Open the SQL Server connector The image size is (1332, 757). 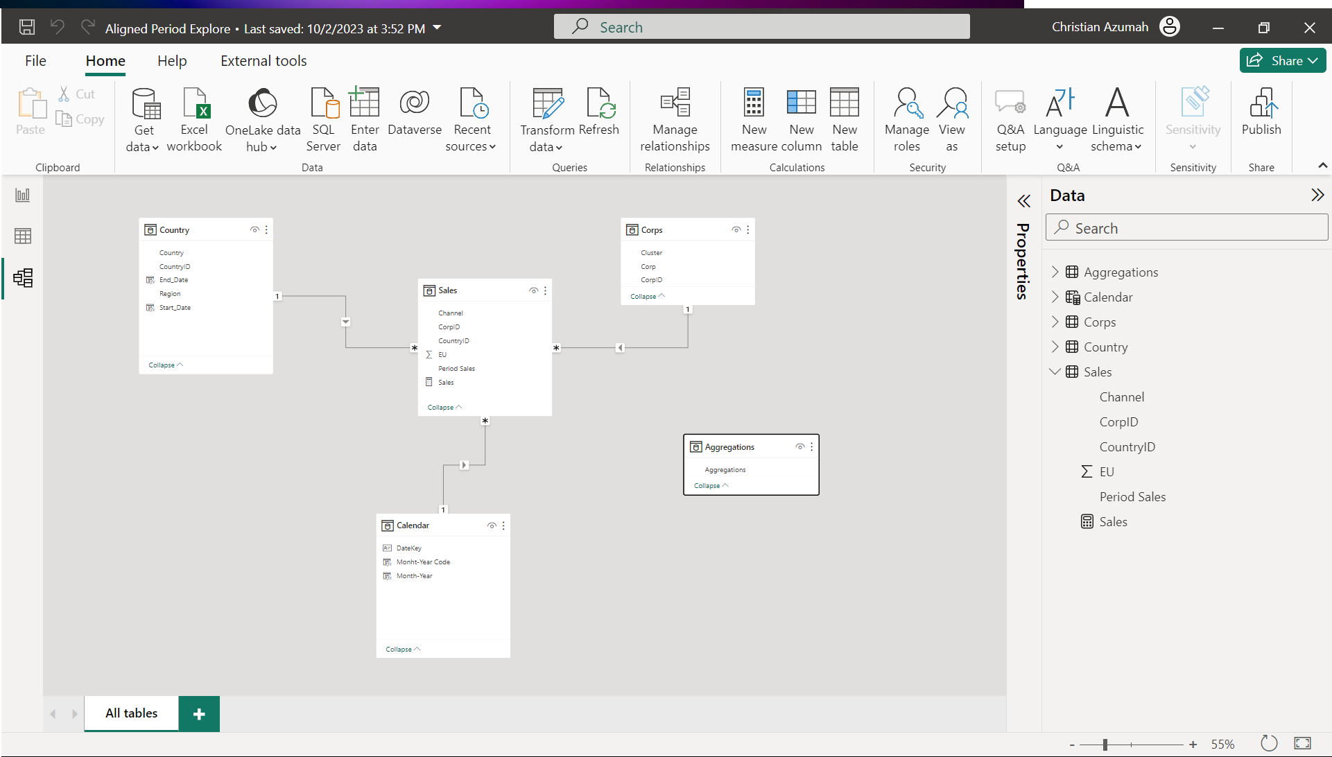(323, 120)
